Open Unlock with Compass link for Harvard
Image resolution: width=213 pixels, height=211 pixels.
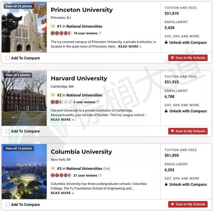[188, 111]
